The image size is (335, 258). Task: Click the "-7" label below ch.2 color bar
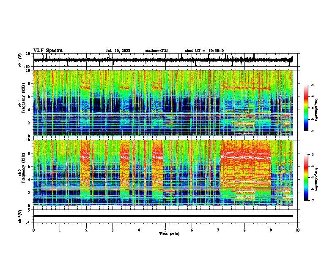(x=312, y=200)
